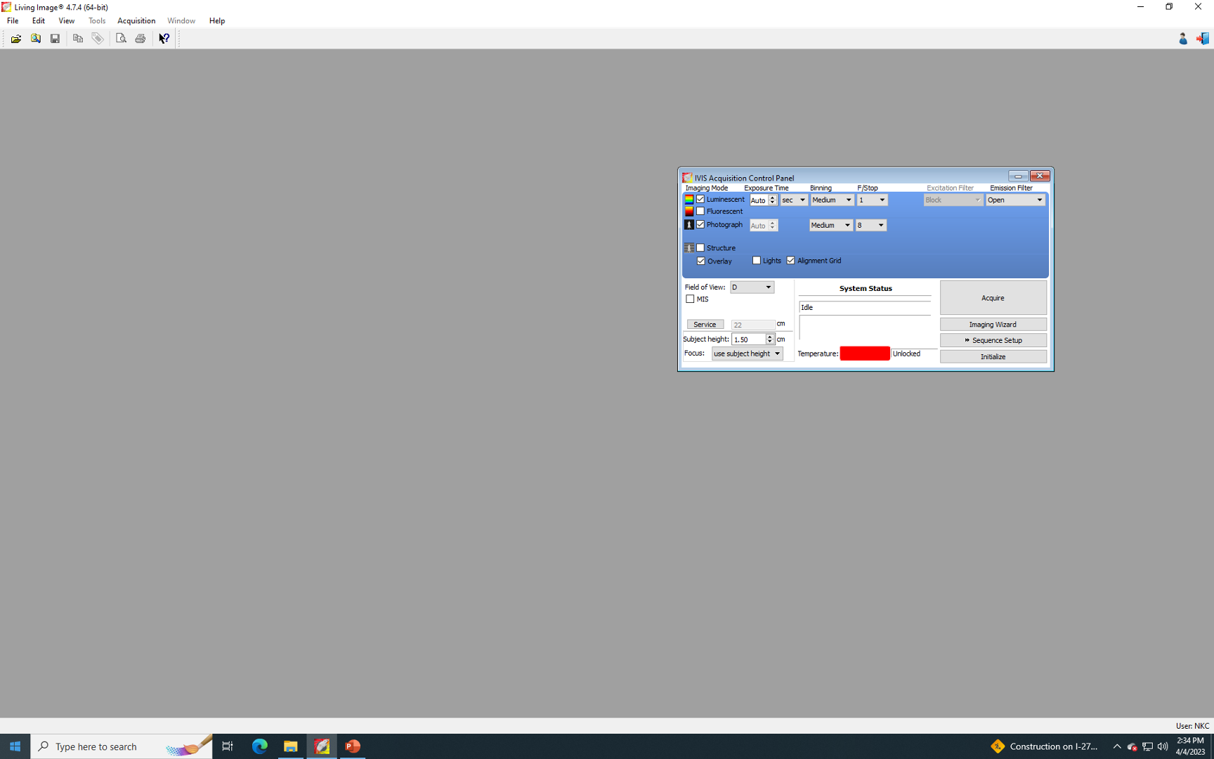
Task: Click the red Temperature status box
Action: [x=865, y=353]
